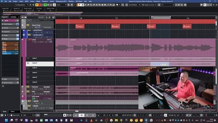Switch to the Visibility tab
The width and height of the screenshot is (218, 123).
coord(13,17)
